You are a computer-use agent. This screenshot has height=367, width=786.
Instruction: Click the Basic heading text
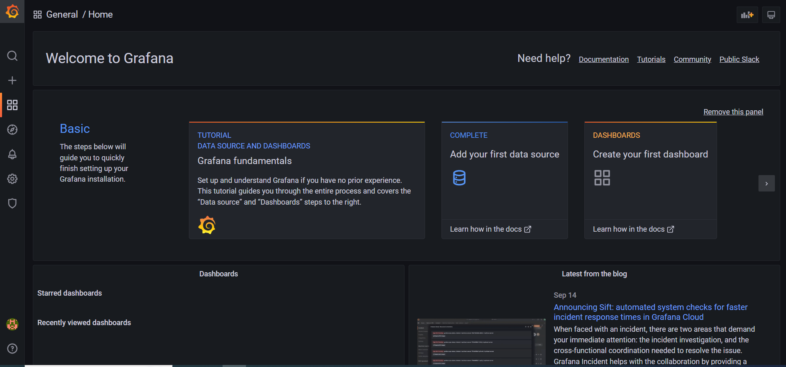(x=75, y=129)
